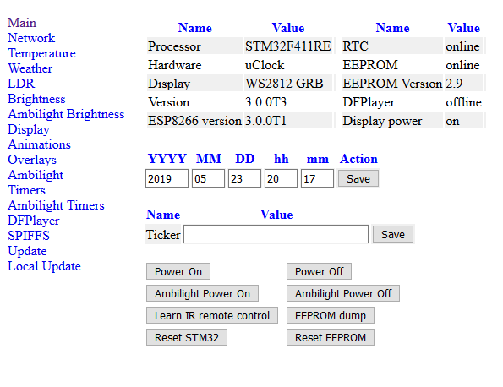Screen dimensions: 503x387
Task: Open the LDR settings link
Action: click(x=21, y=84)
